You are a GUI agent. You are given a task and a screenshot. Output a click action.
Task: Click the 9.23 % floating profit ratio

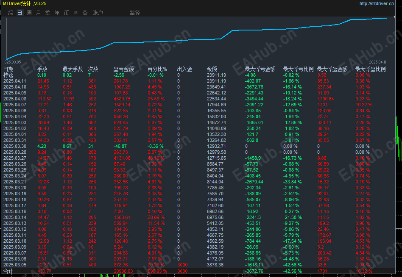point(363,99)
